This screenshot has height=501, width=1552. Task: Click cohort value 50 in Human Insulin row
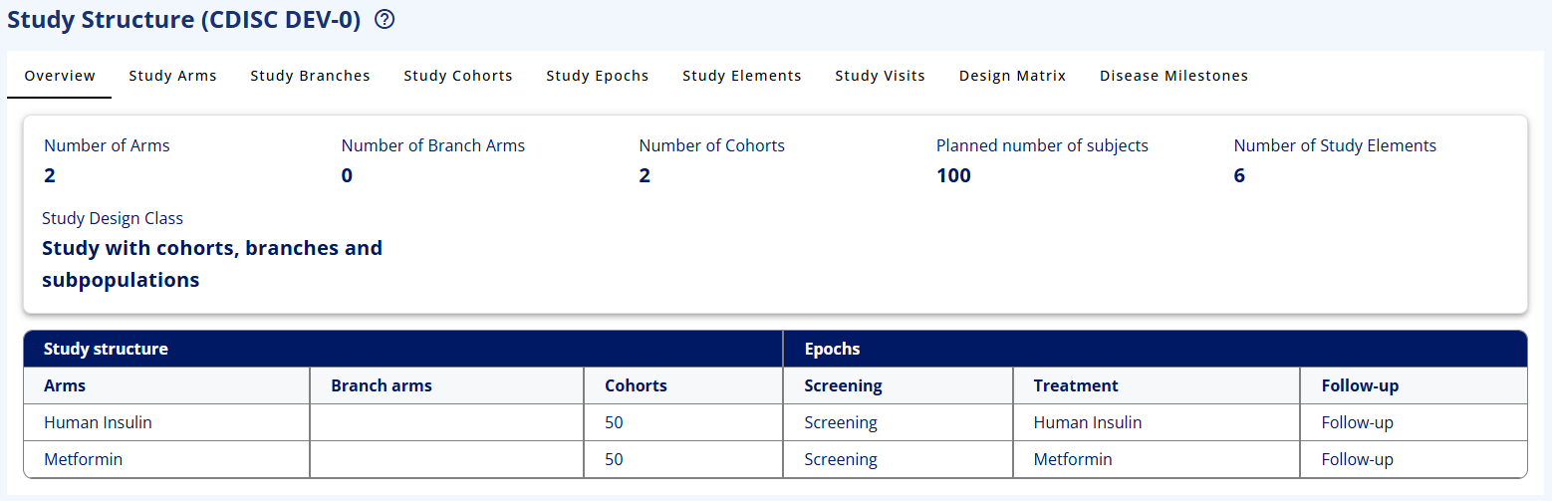pos(614,422)
